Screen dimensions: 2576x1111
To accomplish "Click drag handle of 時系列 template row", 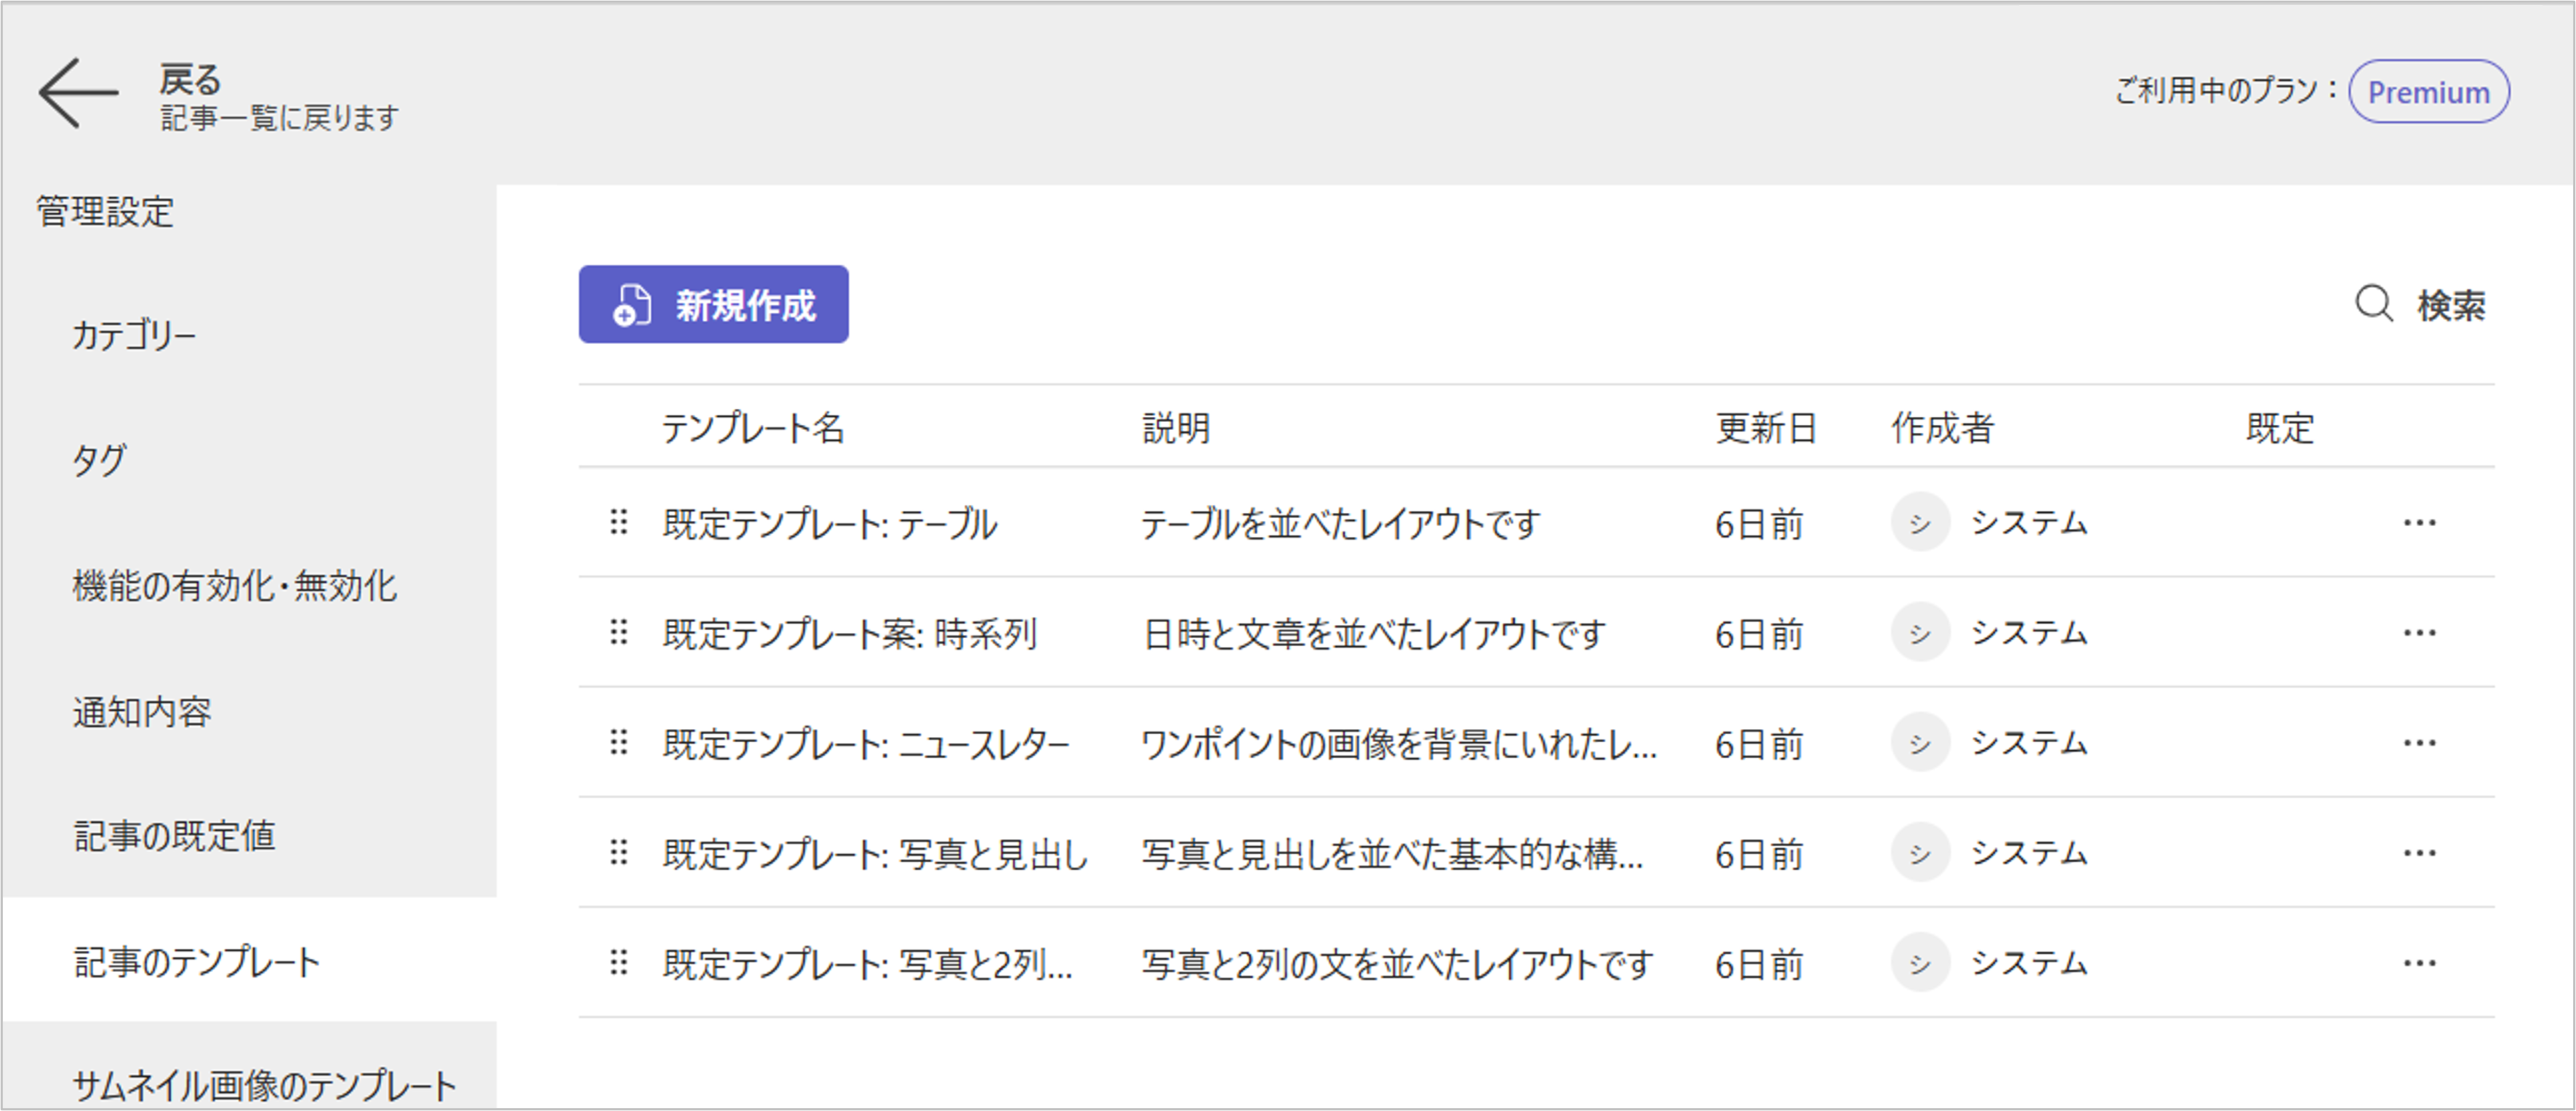I will pyautogui.click(x=619, y=632).
